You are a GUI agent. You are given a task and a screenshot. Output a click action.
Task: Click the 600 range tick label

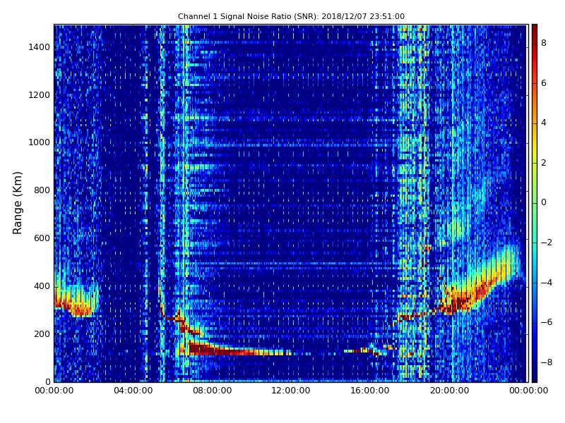(x=42, y=238)
